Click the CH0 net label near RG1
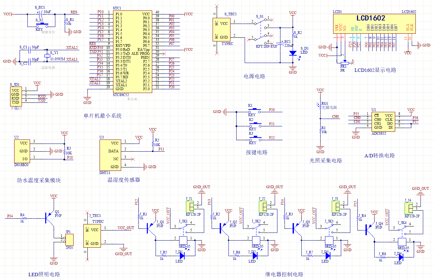The image size is (434, 279). click(335, 117)
